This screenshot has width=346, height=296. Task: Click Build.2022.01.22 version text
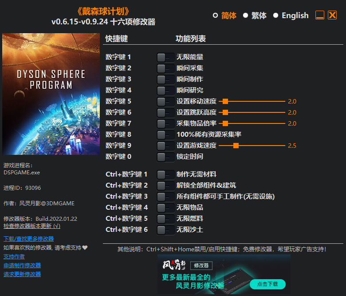tap(56, 219)
